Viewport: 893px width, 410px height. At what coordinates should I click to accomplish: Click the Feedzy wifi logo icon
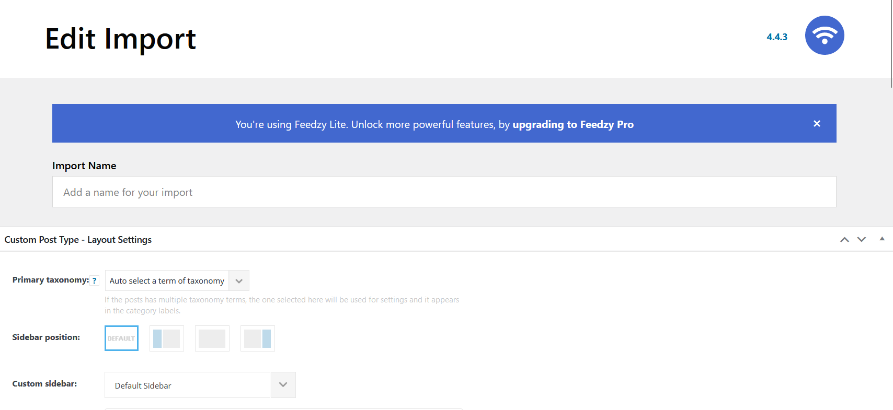pos(825,35)
